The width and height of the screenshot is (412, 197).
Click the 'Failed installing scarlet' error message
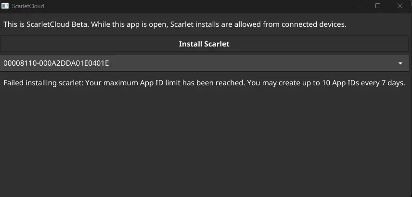click(204, 83)
